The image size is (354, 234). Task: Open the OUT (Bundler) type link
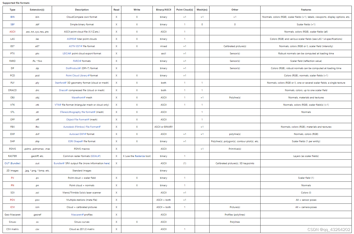tap(13, 163)
